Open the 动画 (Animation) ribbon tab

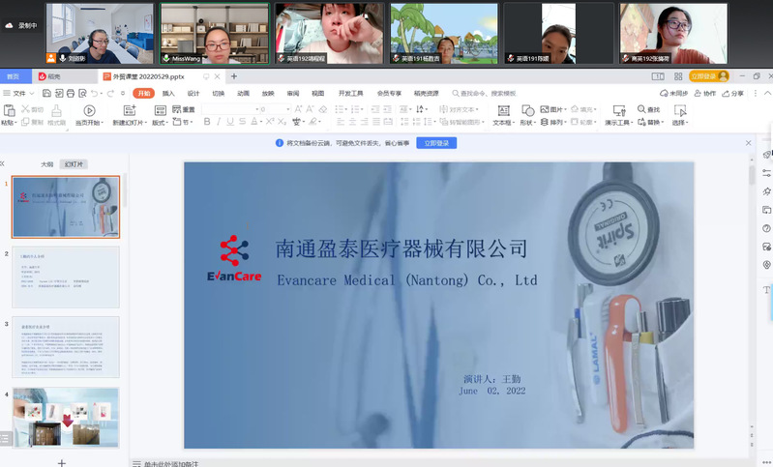tap(243, 94)
